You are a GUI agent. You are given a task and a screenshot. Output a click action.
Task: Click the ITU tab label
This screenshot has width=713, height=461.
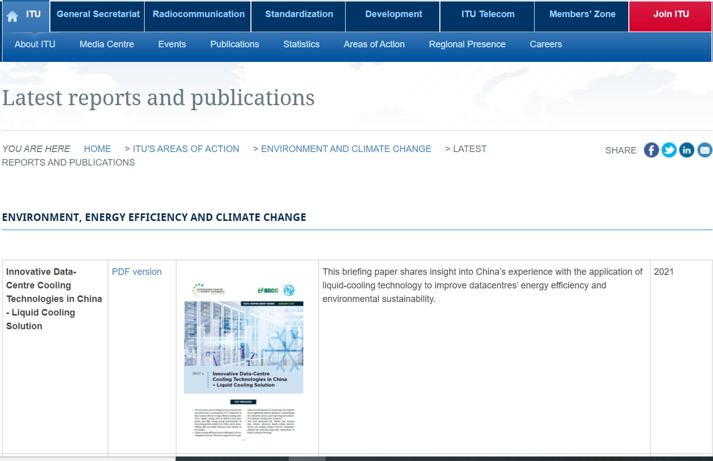[x=33, y=14]
